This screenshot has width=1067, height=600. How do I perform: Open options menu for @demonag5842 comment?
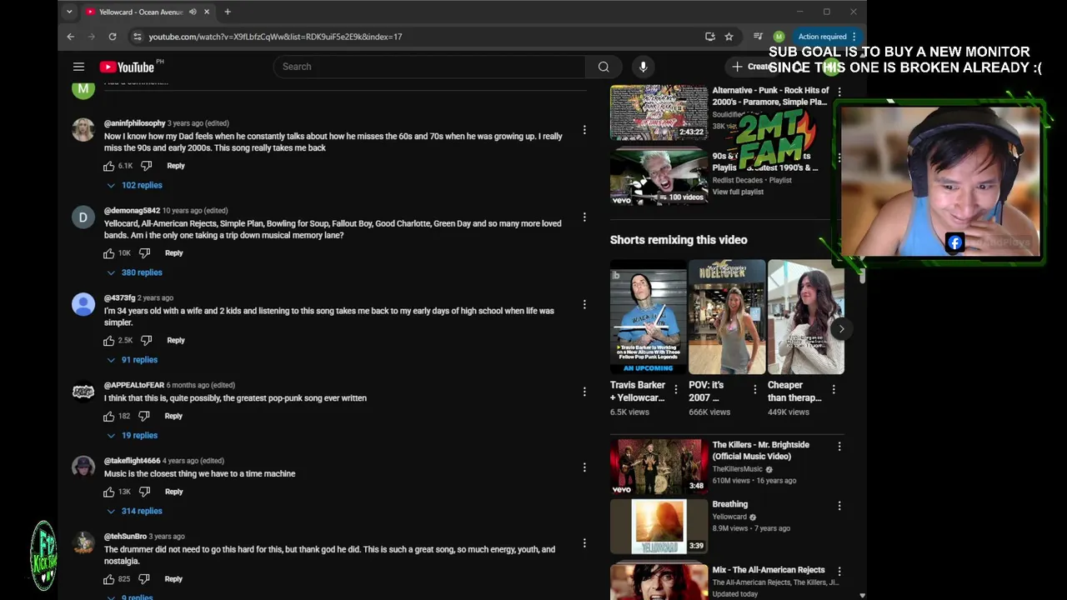click(x=584, y=217)
